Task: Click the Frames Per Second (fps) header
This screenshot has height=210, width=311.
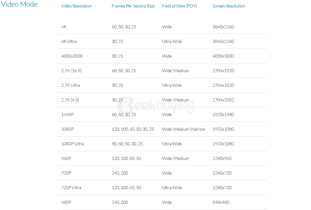Action: [133, 6]
